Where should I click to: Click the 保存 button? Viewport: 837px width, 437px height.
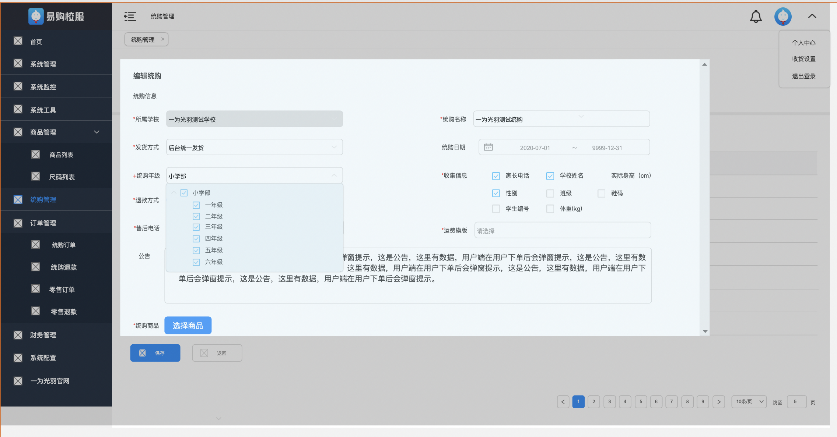pyautogui.click(x=155, y=353)
